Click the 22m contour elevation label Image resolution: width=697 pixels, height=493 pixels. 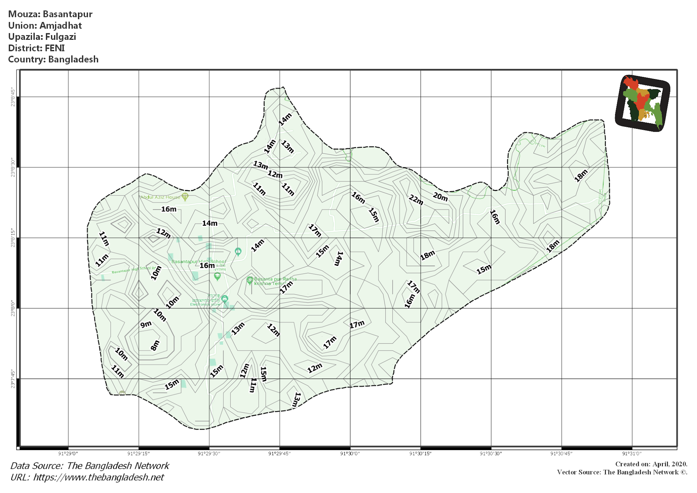pyautogui.click(x=416, y=200)
